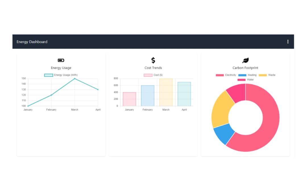The height and width of the screenshot is (192, 307).
Task: Click the Energy Dashboard header text
Action: [32, 42]
